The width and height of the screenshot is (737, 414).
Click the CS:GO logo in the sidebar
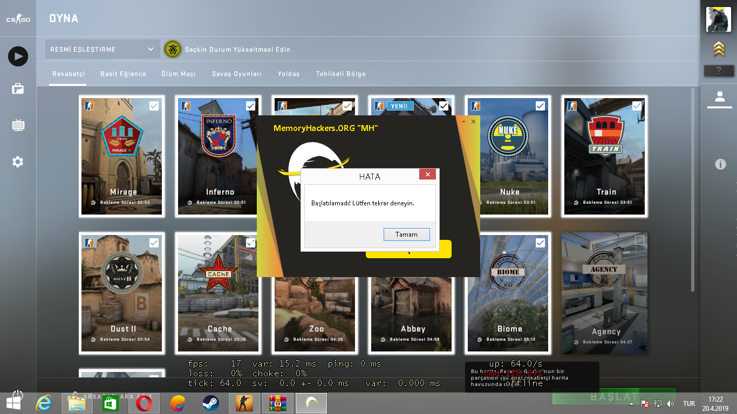click(18, 19)
